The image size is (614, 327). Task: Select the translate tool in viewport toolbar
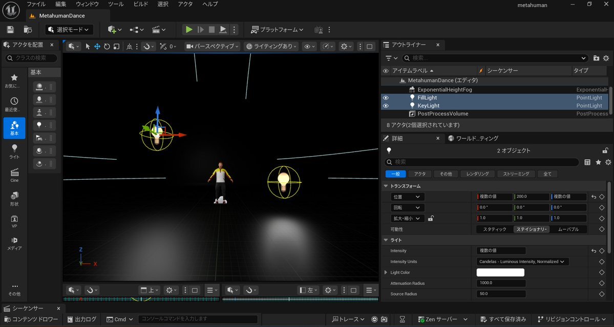[97, 47]
